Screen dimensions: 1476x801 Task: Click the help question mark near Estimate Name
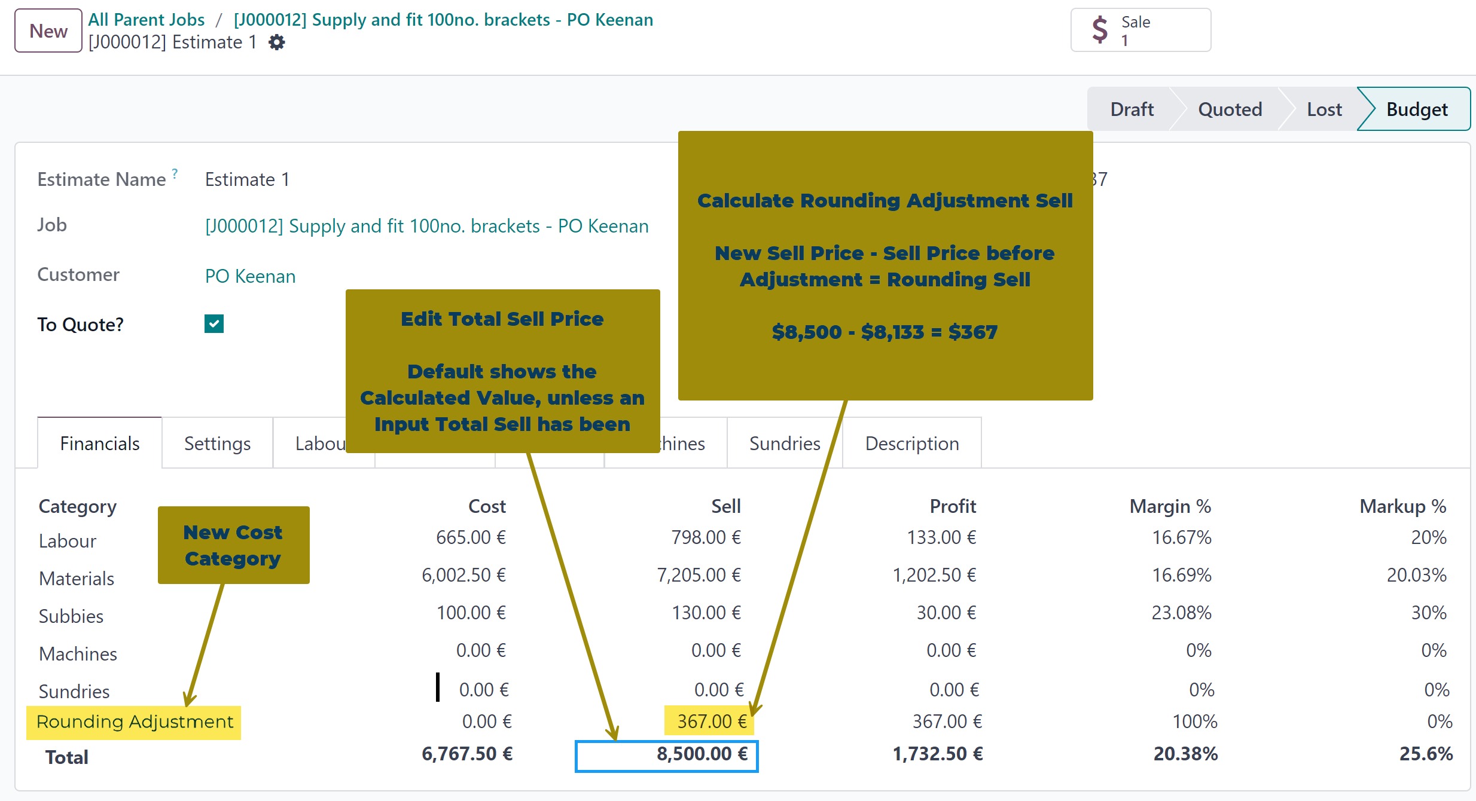(x=175, y=173)
